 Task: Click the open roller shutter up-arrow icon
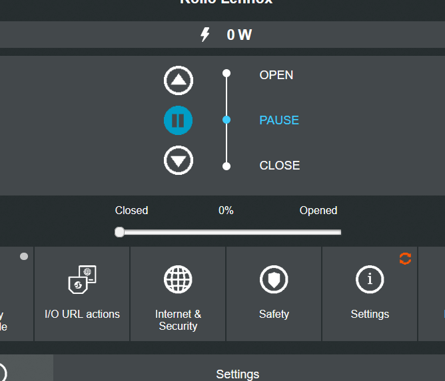(179, 80)
